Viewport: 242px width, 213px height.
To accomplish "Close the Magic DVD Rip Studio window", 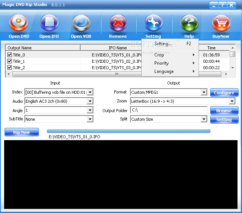I will [232, 5].
